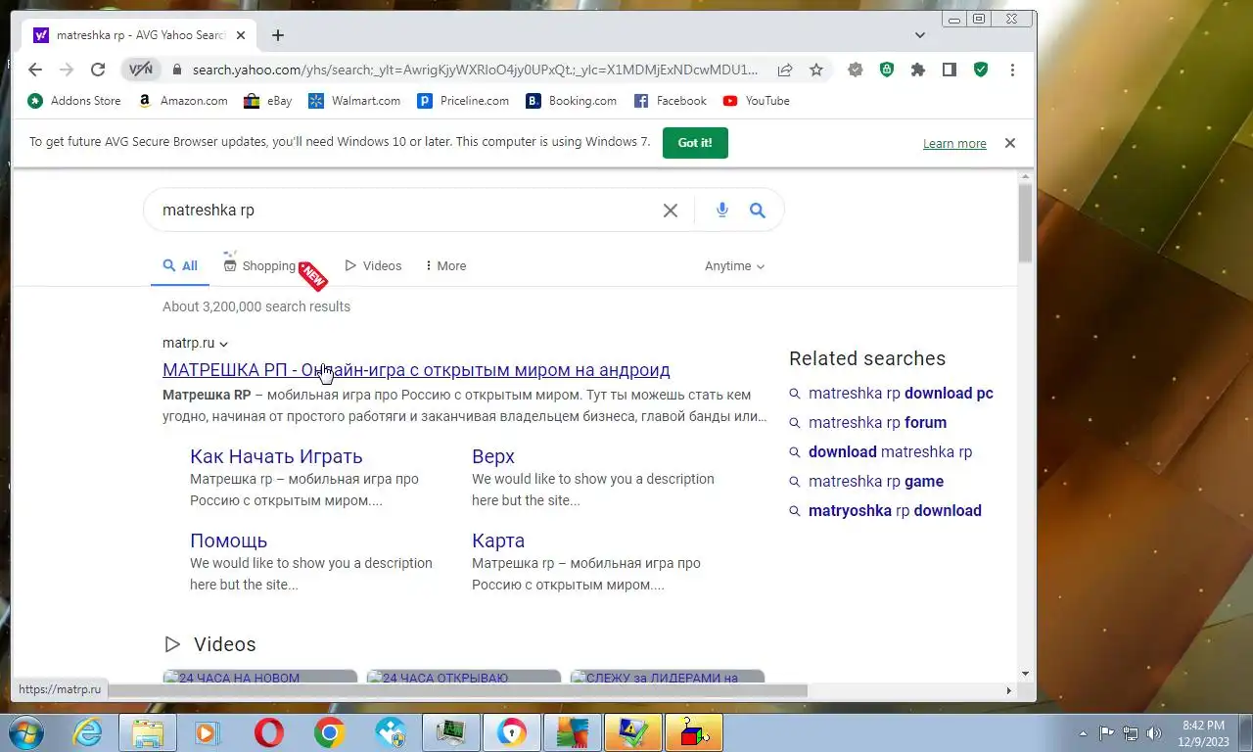This screenshot has width=1253, height=752.
Task: Toggle the VPN icon in address bar
Action: click(x=141, y=70)
